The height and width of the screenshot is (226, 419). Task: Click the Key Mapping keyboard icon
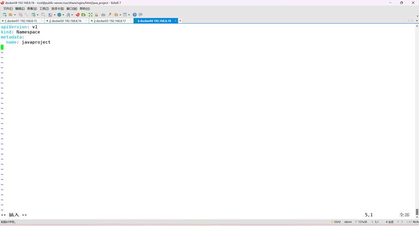pyautogui.click(x=103, y=15)
